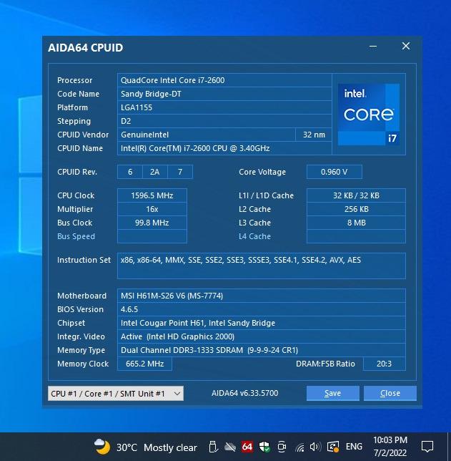This screenshot has width=451, height=461.
Task: Click the Memory Clock 665.2 MHz field
Action: [x=144, y=364]
